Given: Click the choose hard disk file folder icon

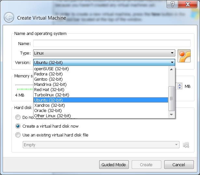Looking at the screenshot, I should coord(186,145).
